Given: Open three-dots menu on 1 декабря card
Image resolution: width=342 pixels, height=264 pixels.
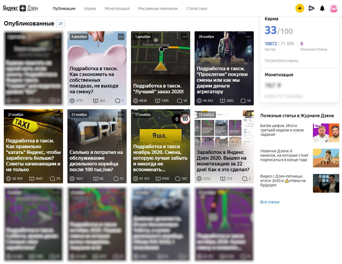Looking at the screenshot, I should click(185, 37).
